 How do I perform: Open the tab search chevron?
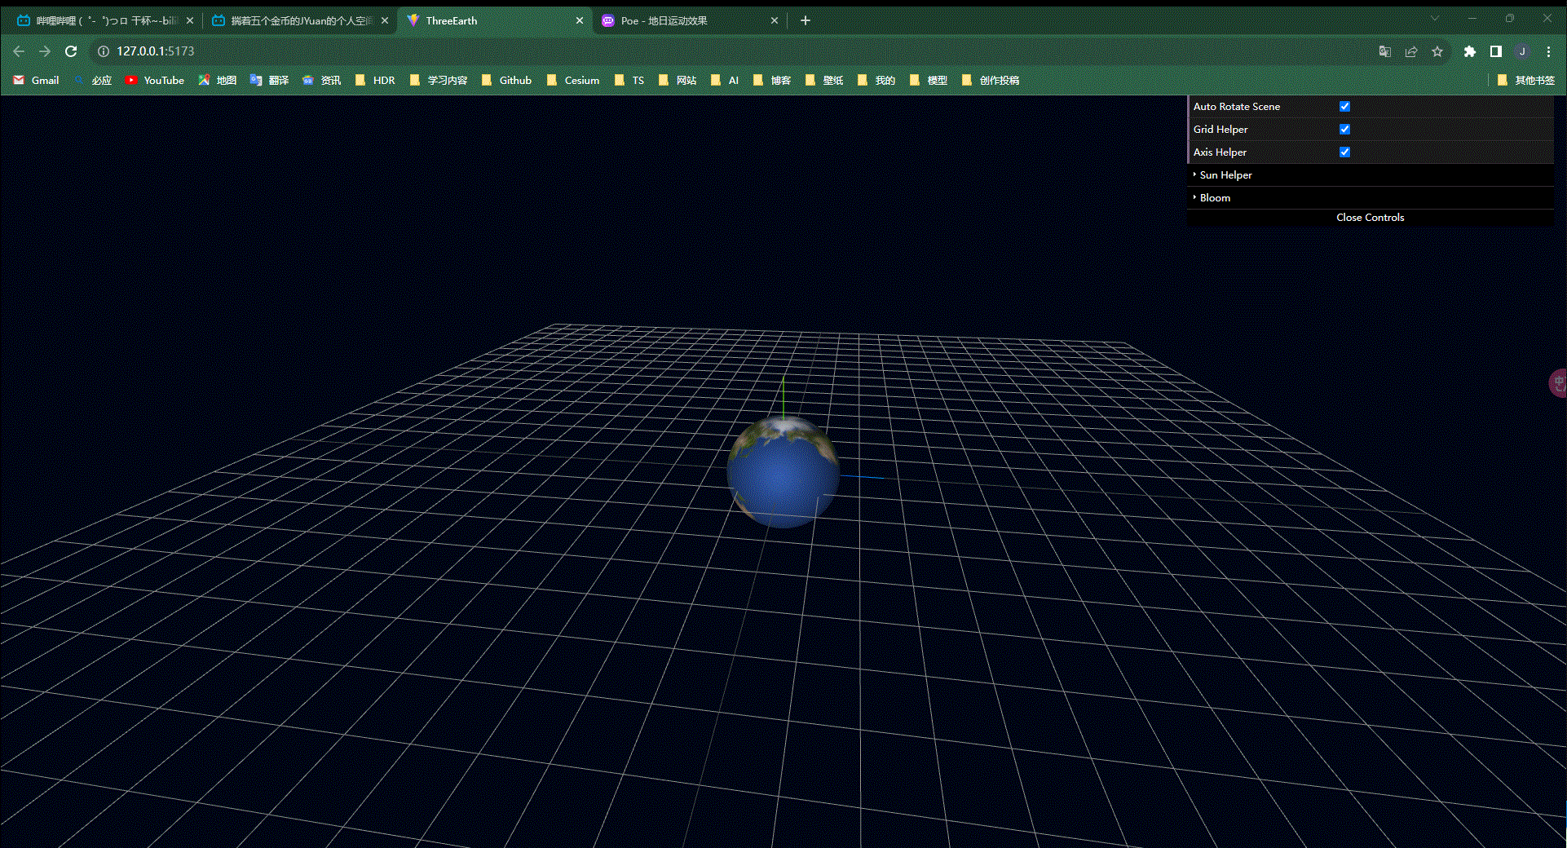click(1434, 18)
